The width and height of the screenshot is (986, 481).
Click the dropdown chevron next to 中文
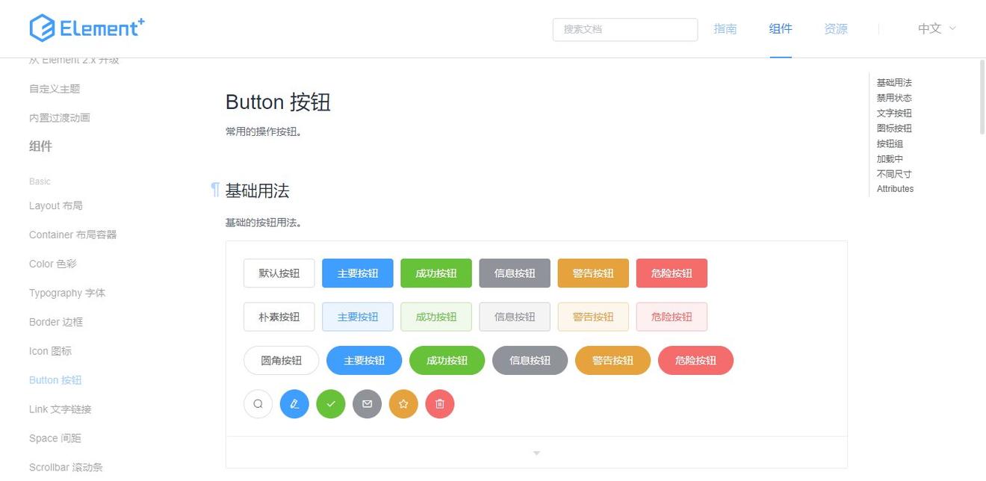[952, 28]
